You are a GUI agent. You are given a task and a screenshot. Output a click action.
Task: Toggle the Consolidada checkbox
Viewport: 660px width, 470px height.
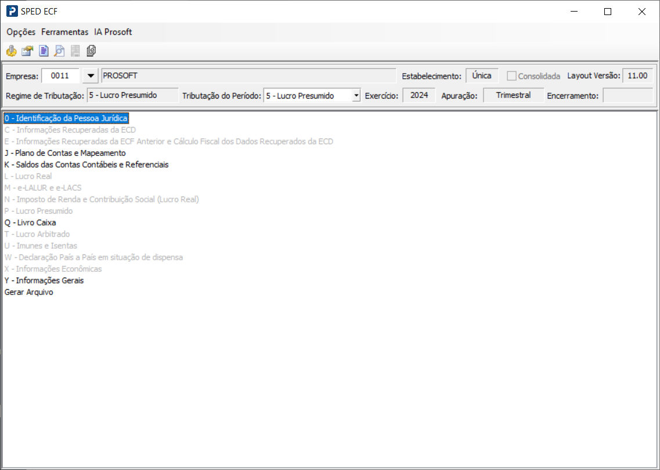click(511, 76)
